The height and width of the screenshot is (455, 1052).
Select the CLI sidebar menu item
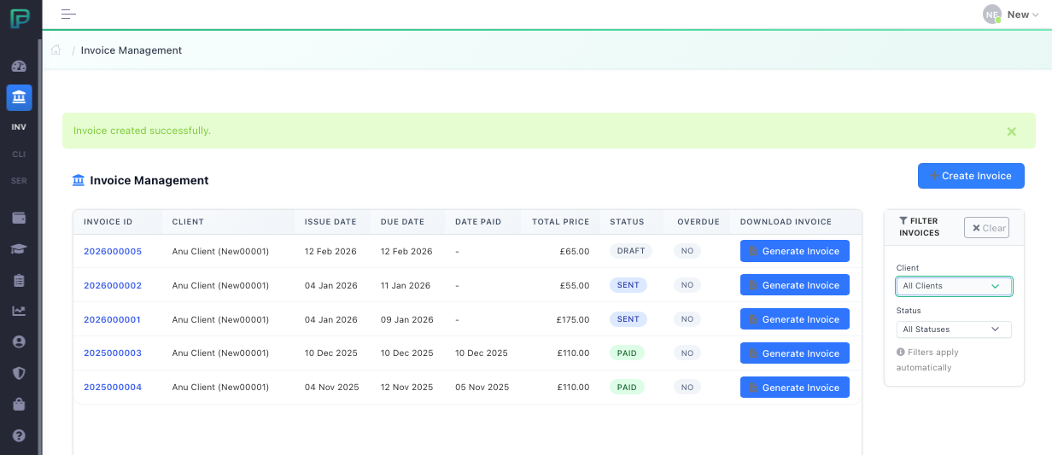[19, 155]
